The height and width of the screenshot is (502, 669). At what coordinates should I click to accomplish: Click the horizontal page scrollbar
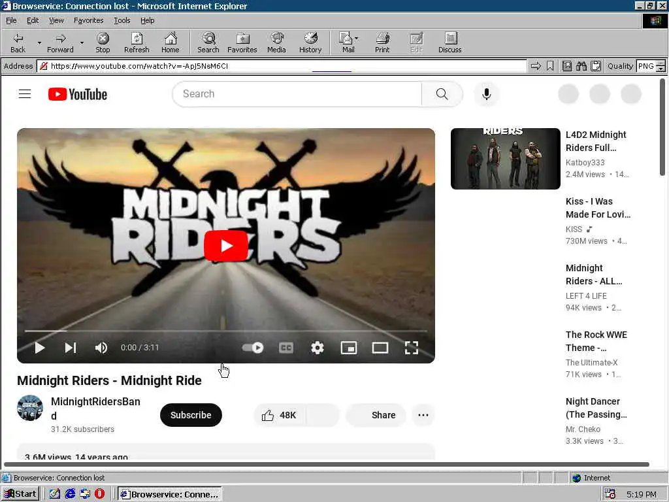[327, 464]
